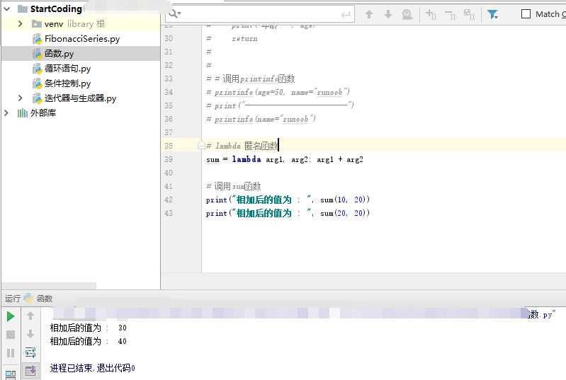Image resolution: width=566 pixels, height=380 pixels.
Task: Rerun the script with green play button
Action: pyautogui.click(x=11, y=316)
